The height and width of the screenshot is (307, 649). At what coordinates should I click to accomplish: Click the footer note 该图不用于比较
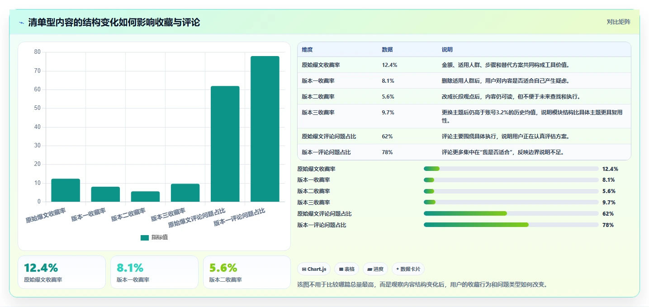click(422, 285)
